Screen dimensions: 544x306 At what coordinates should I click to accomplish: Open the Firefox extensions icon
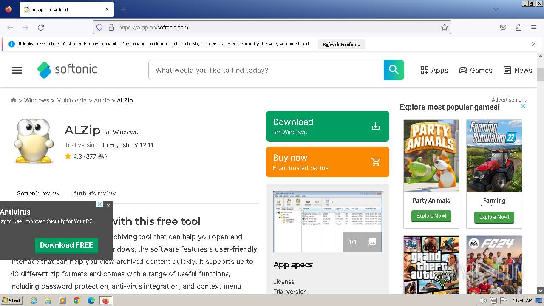click(518, 27)
